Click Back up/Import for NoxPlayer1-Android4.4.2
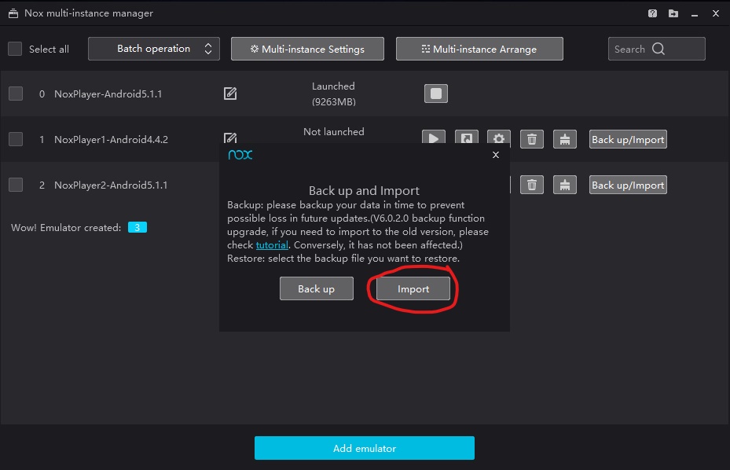Image resolution: width=730 pixels, height=470 pixels. (628, 139)
